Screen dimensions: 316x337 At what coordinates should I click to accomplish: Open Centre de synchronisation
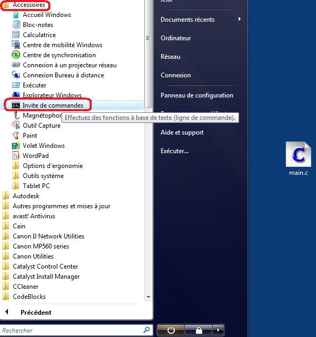(59, 55)
